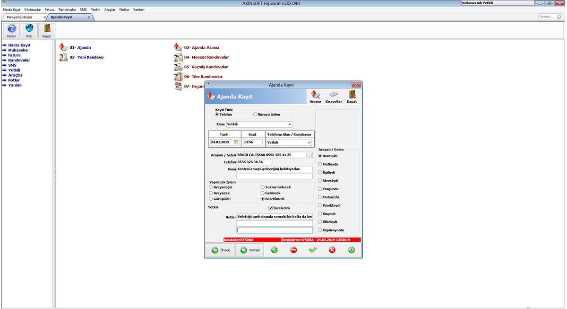Open the Randevular menu

click(67, 9)
